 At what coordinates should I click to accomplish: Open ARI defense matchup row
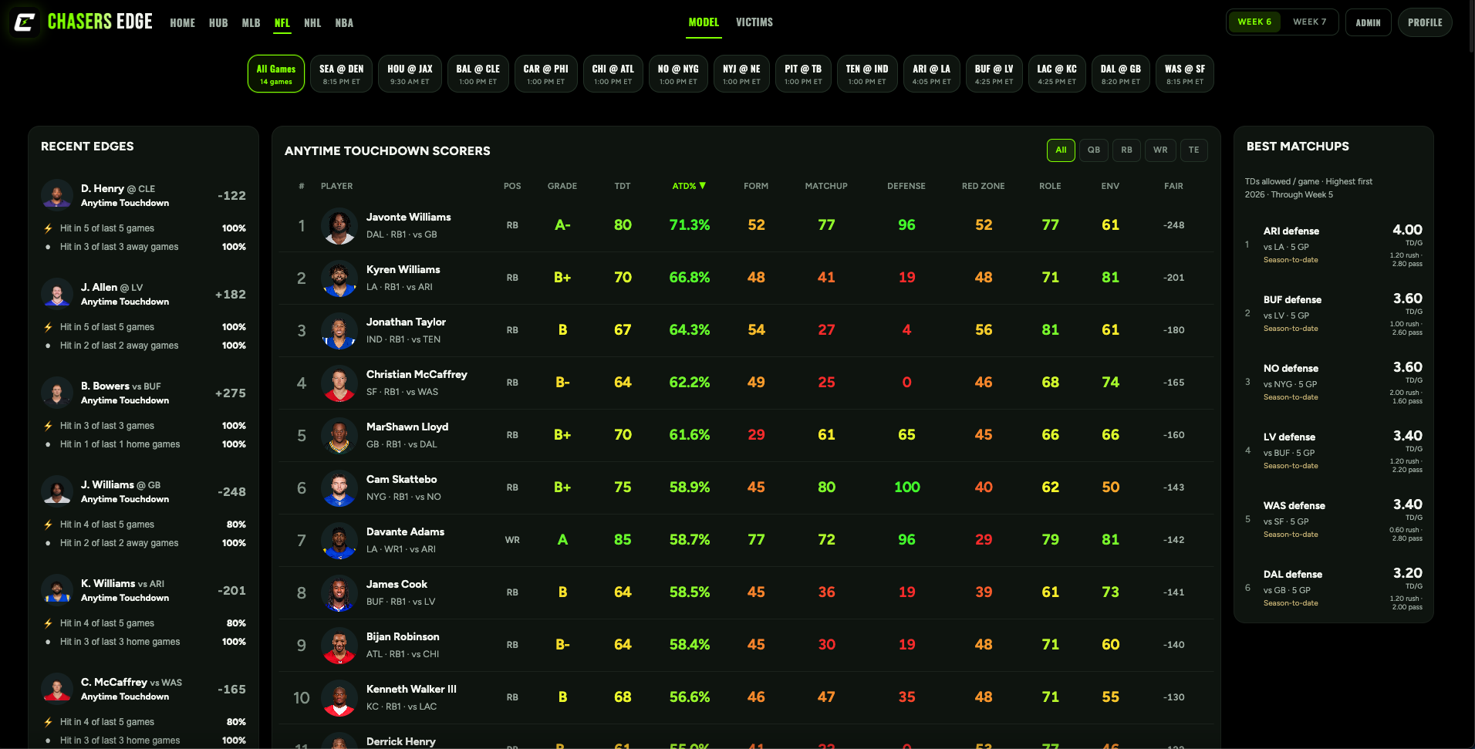(x=1333, y=245)
